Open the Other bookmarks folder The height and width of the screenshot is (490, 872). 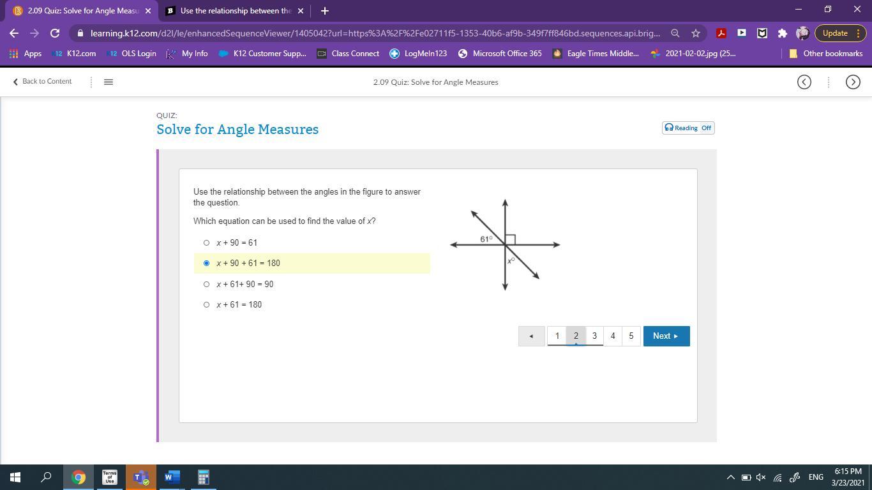[x=826, y=54]
